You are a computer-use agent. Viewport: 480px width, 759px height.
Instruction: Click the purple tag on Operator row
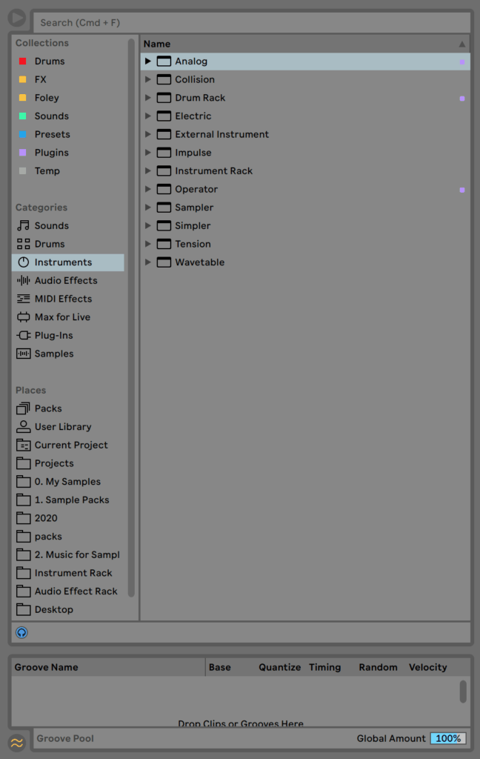(x=462, y=190)
